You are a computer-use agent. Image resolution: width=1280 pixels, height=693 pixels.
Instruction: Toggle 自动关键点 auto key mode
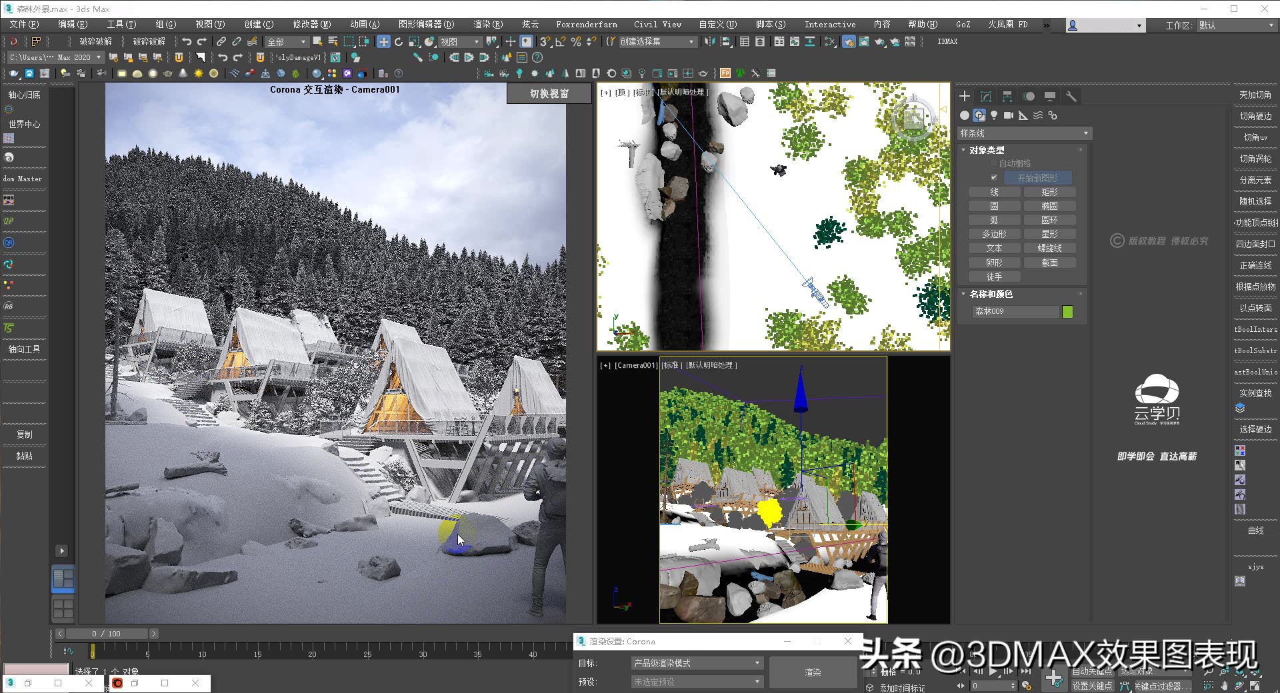pos(1092,672)
